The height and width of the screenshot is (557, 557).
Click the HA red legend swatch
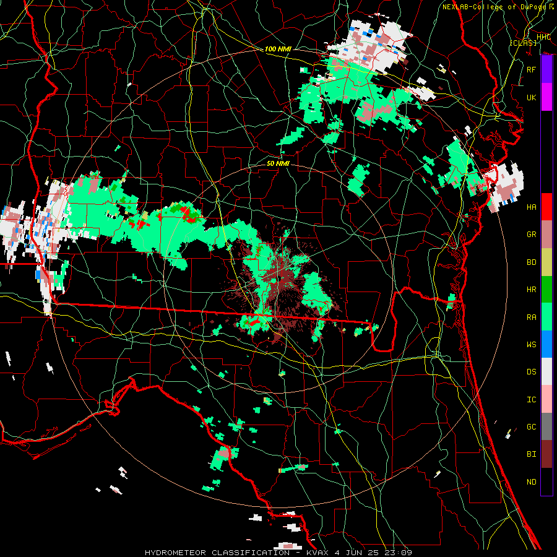click(x=546, y=207)
